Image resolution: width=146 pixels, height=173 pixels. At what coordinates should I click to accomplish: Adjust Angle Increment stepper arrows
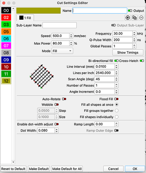116,92
